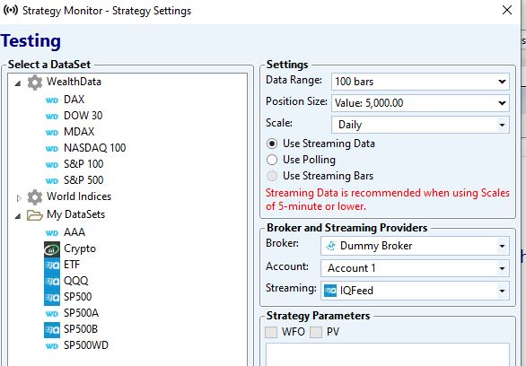The height and width of the screenshot is (366, 526).
Task: Click the IQFeed icon in Streaming field
Action: 330,291
